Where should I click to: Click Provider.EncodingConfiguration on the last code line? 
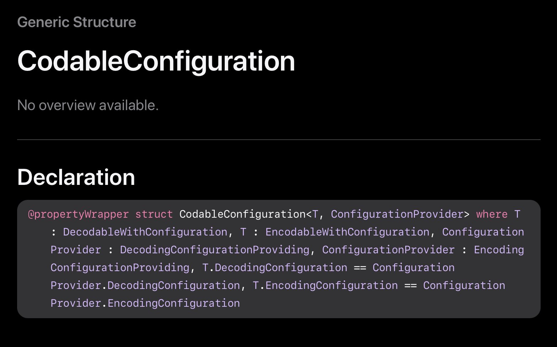(145, 303)
